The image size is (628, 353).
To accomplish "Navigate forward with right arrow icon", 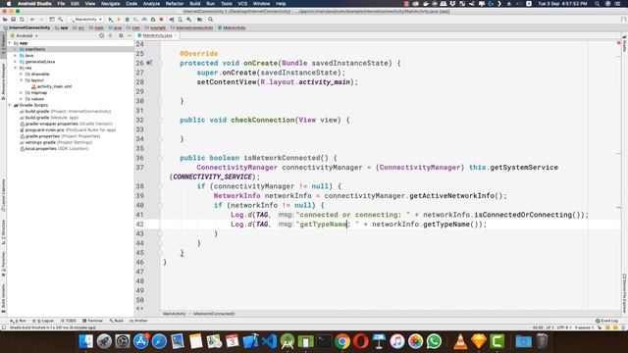I will pos(41,20).
